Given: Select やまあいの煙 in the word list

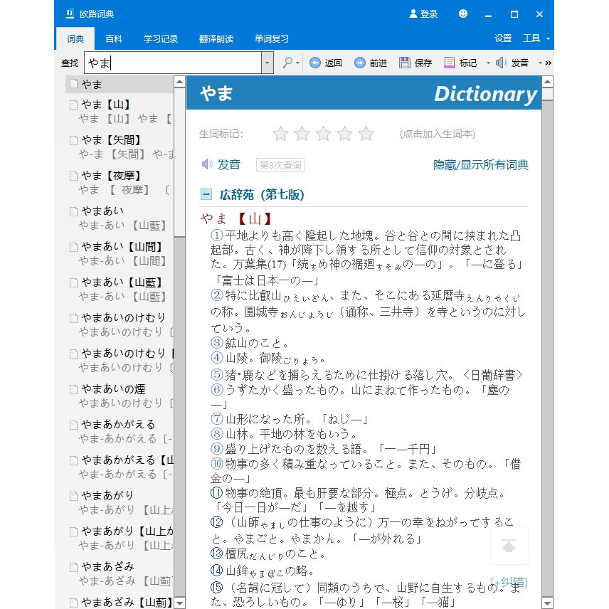Looking at the screenshot, I should [x=120, y=396].
